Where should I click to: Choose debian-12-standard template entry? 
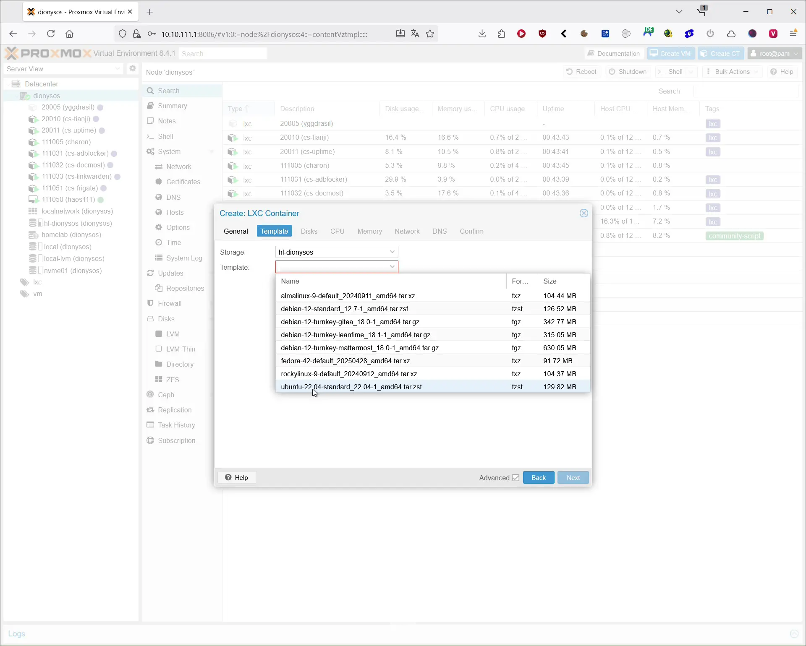pyautogui.click(x=344, y=309)
